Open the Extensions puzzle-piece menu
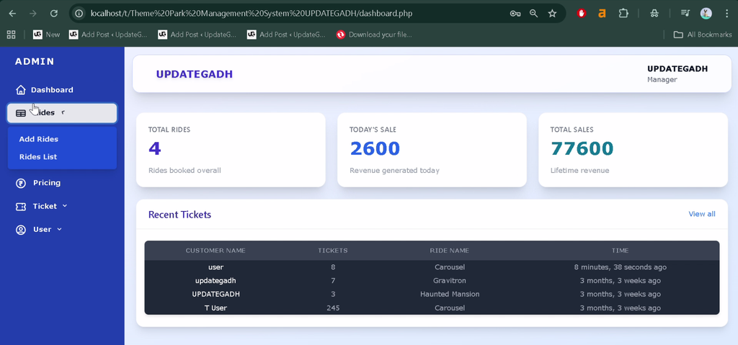 pyautogui.click(x=623, y=14)
